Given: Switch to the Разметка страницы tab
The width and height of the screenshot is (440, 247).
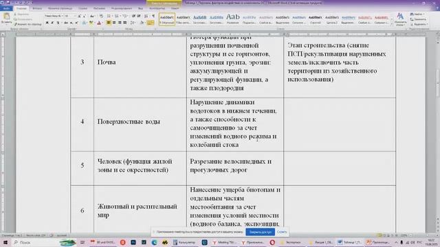Looking at the screenshot, I should pyautogui.click(x=60, y=8).
